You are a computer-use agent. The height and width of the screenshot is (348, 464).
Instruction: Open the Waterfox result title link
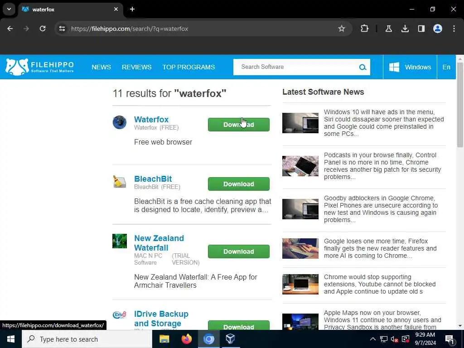(x=151, y=120)
